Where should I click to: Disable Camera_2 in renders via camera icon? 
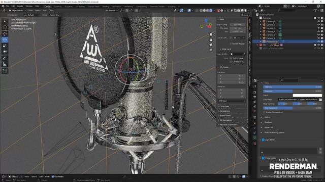pos(322,25)
